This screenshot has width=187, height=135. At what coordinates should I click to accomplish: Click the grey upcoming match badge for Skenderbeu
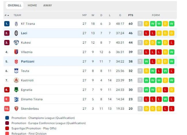point(140,109)
